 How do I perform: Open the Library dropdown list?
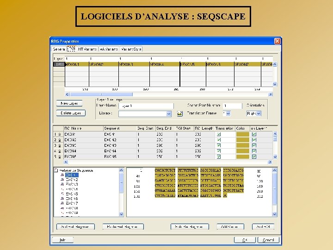169,114
